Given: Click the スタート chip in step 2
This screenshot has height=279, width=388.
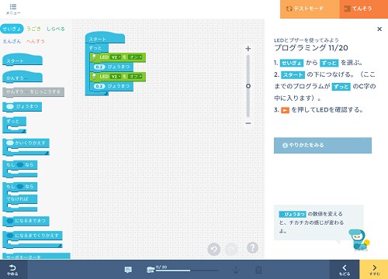Looking at the screenshot, I should click(x=293, y=75).
